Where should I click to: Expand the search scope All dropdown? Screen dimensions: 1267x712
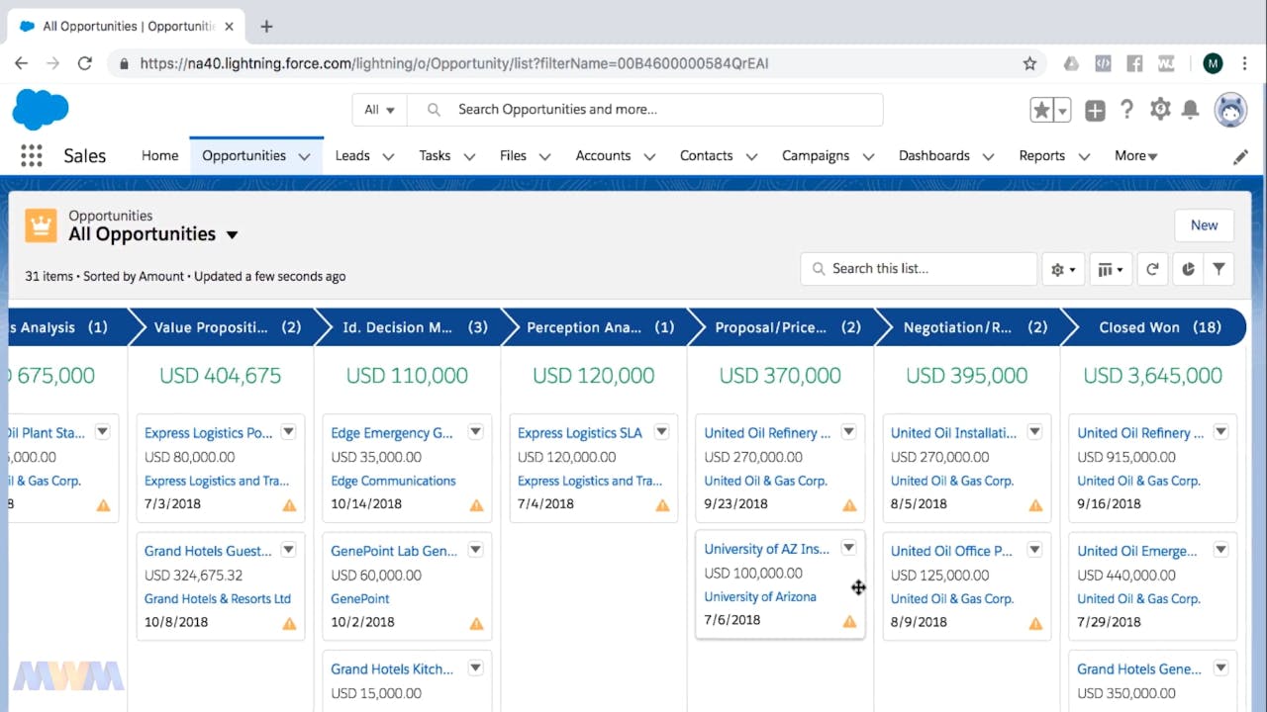coord(379,110)
